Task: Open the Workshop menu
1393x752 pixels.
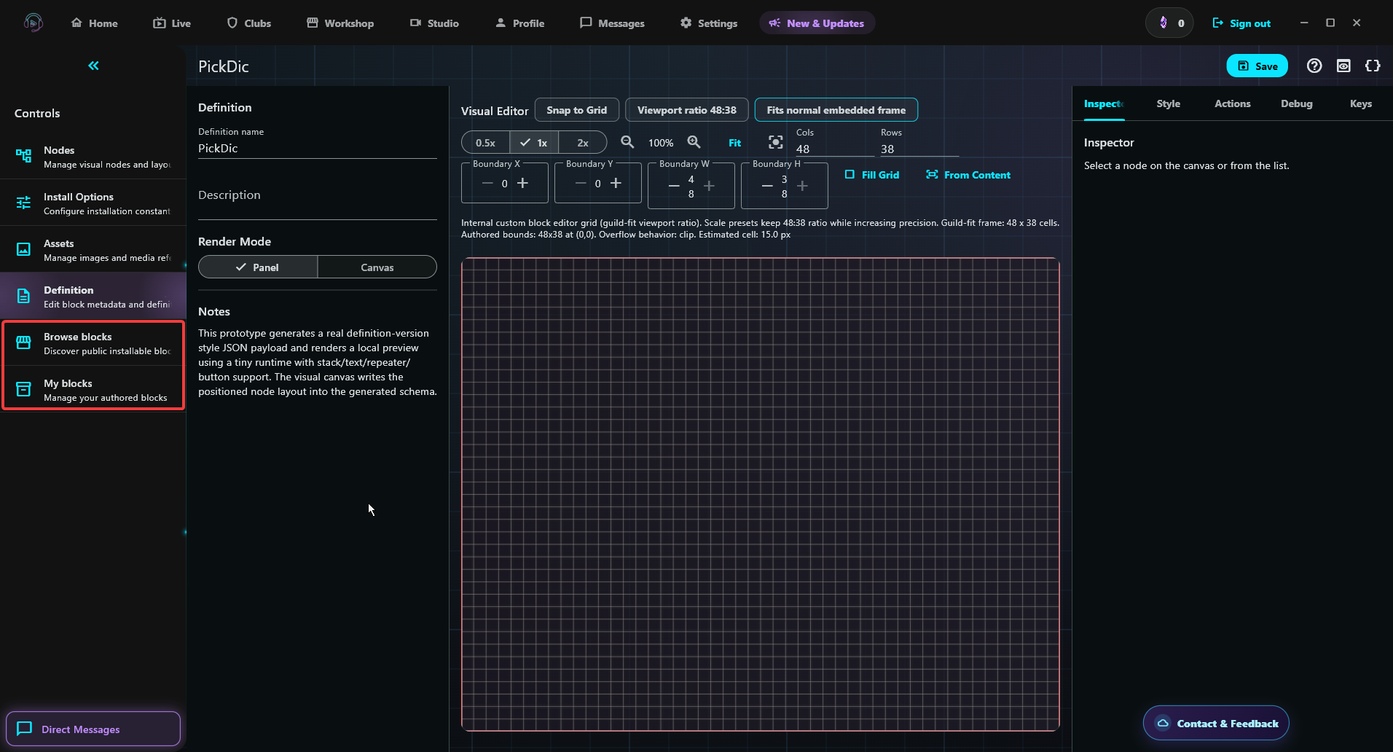Action: pyautogui.click(x=340, y=23)
